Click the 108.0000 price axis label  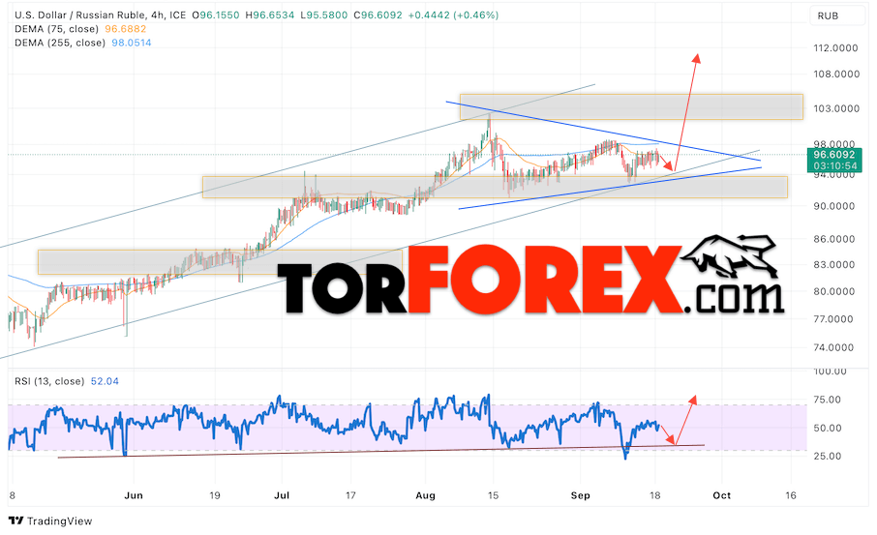click(x=835, y=74)
